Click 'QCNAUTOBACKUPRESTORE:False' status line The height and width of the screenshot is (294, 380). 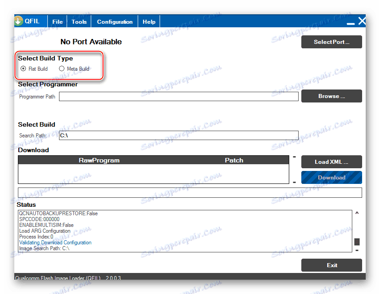pos(59,213)
